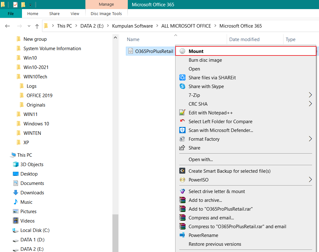Screen dimensions: 319x252
Task: Click ALL MICROSOFT OFFICE in address bar
Action: coord(186,26)
